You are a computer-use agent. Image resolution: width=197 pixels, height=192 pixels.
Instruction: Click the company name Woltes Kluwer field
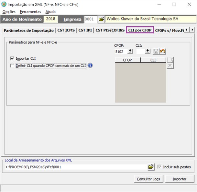click(150, 19)
